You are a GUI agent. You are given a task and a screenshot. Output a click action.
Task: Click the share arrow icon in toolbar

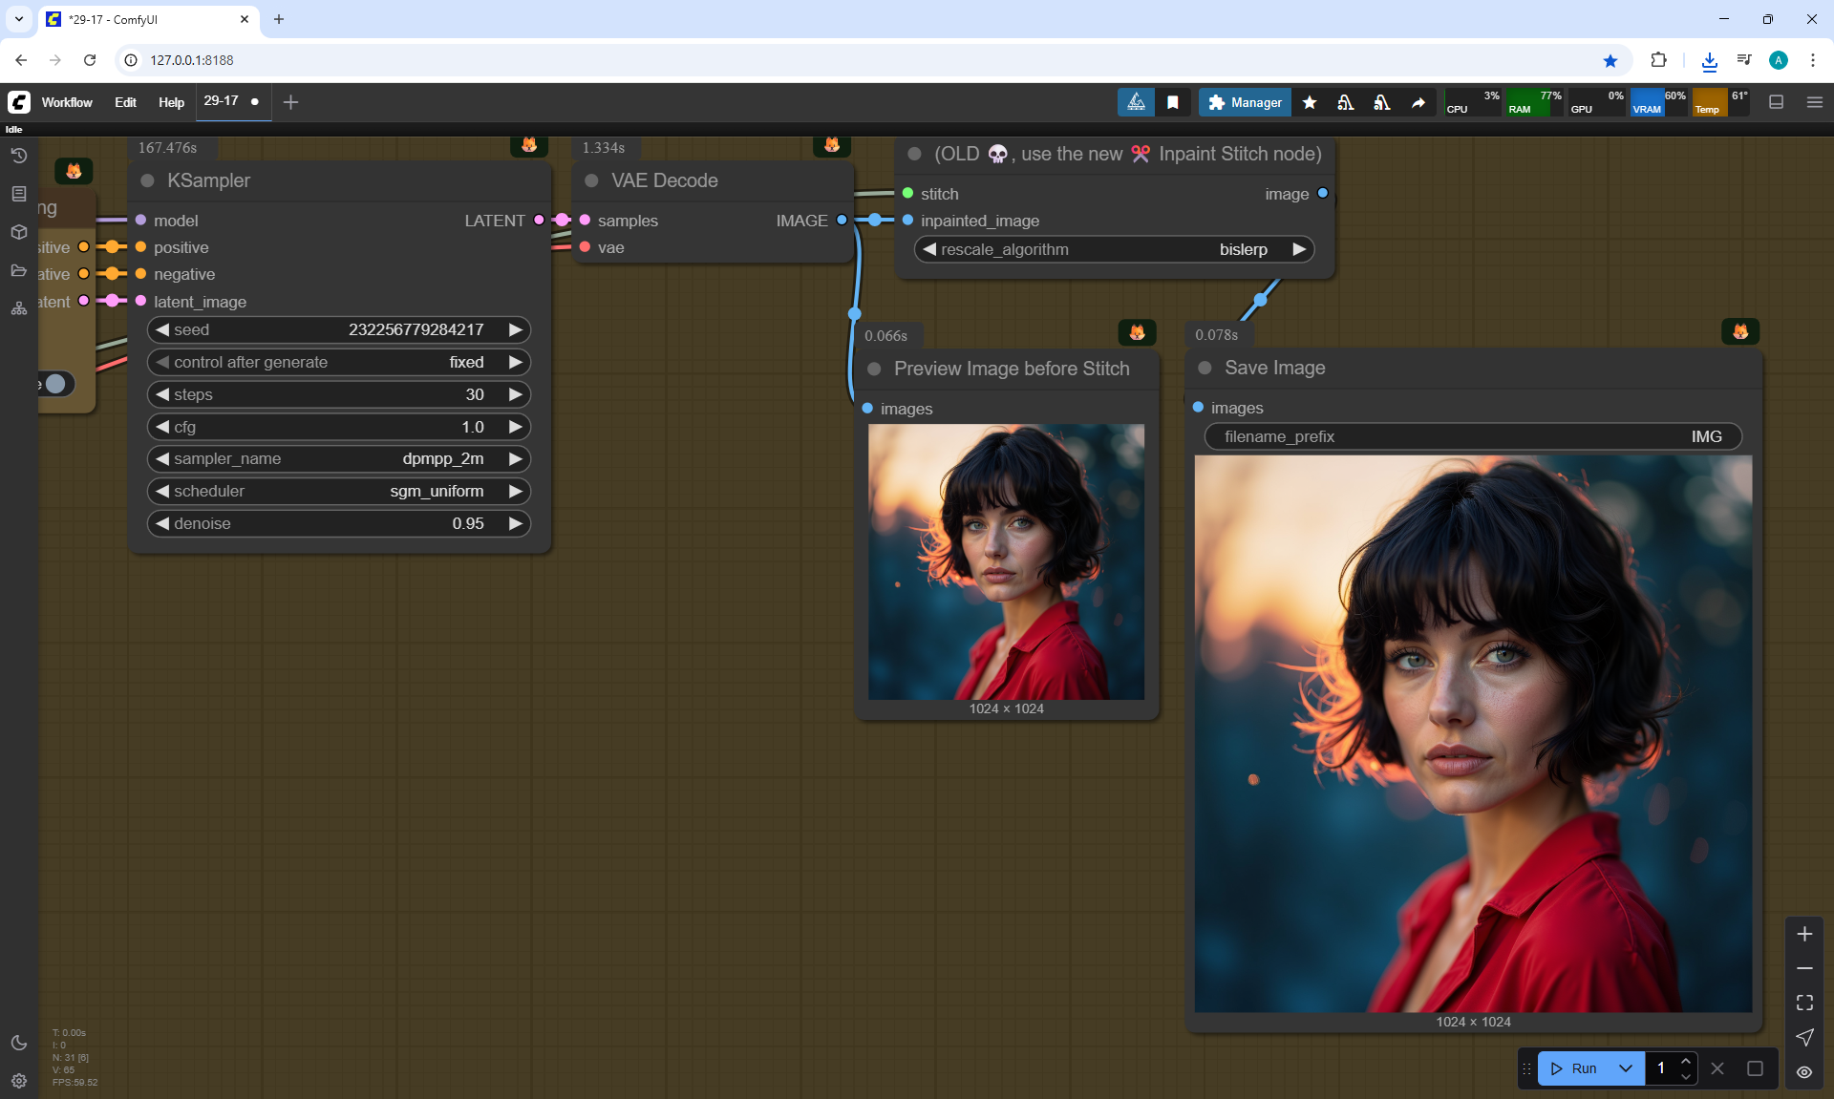tap(1418, 102)
